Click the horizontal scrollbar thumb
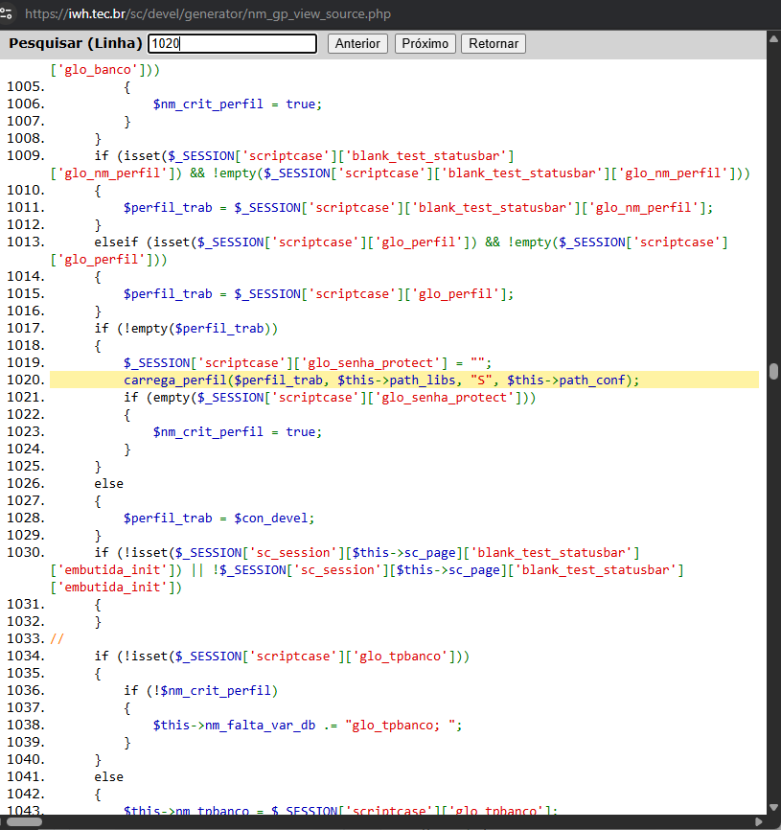This screenshot has height=830, width=781. click(x=25, y=822)
